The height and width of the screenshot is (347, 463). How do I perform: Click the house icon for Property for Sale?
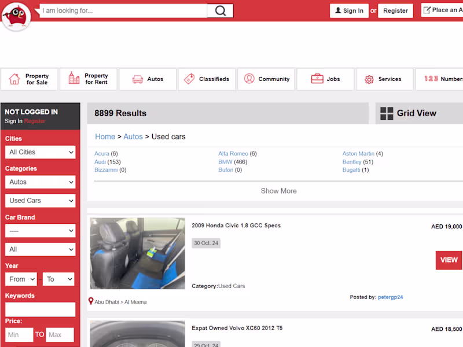click(14, 79)
